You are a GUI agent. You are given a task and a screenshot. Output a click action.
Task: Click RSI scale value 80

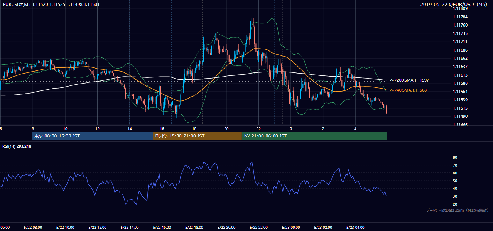click(x=455, y=157)
